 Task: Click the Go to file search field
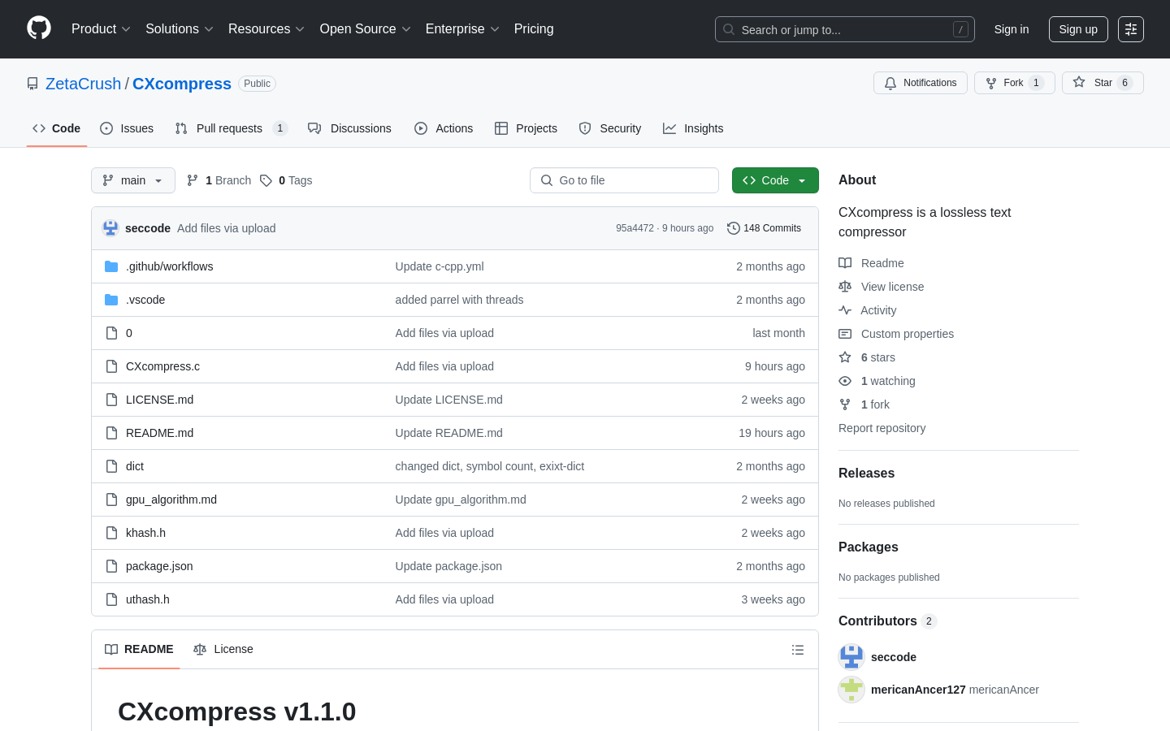pyautogui.click(x=624, y=180)
